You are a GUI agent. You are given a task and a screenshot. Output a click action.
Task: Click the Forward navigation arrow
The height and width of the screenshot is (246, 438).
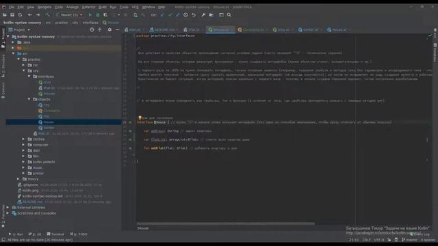click(38, 15)
